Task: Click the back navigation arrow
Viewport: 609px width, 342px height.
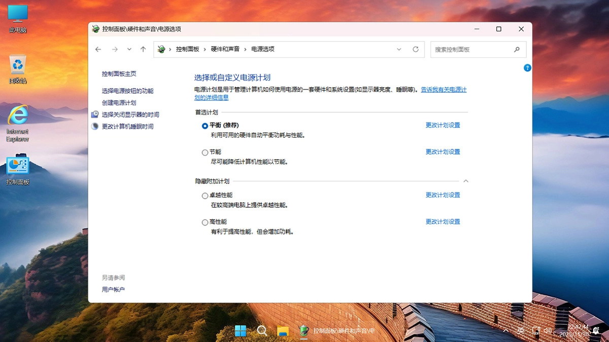Action: point(98,49)
